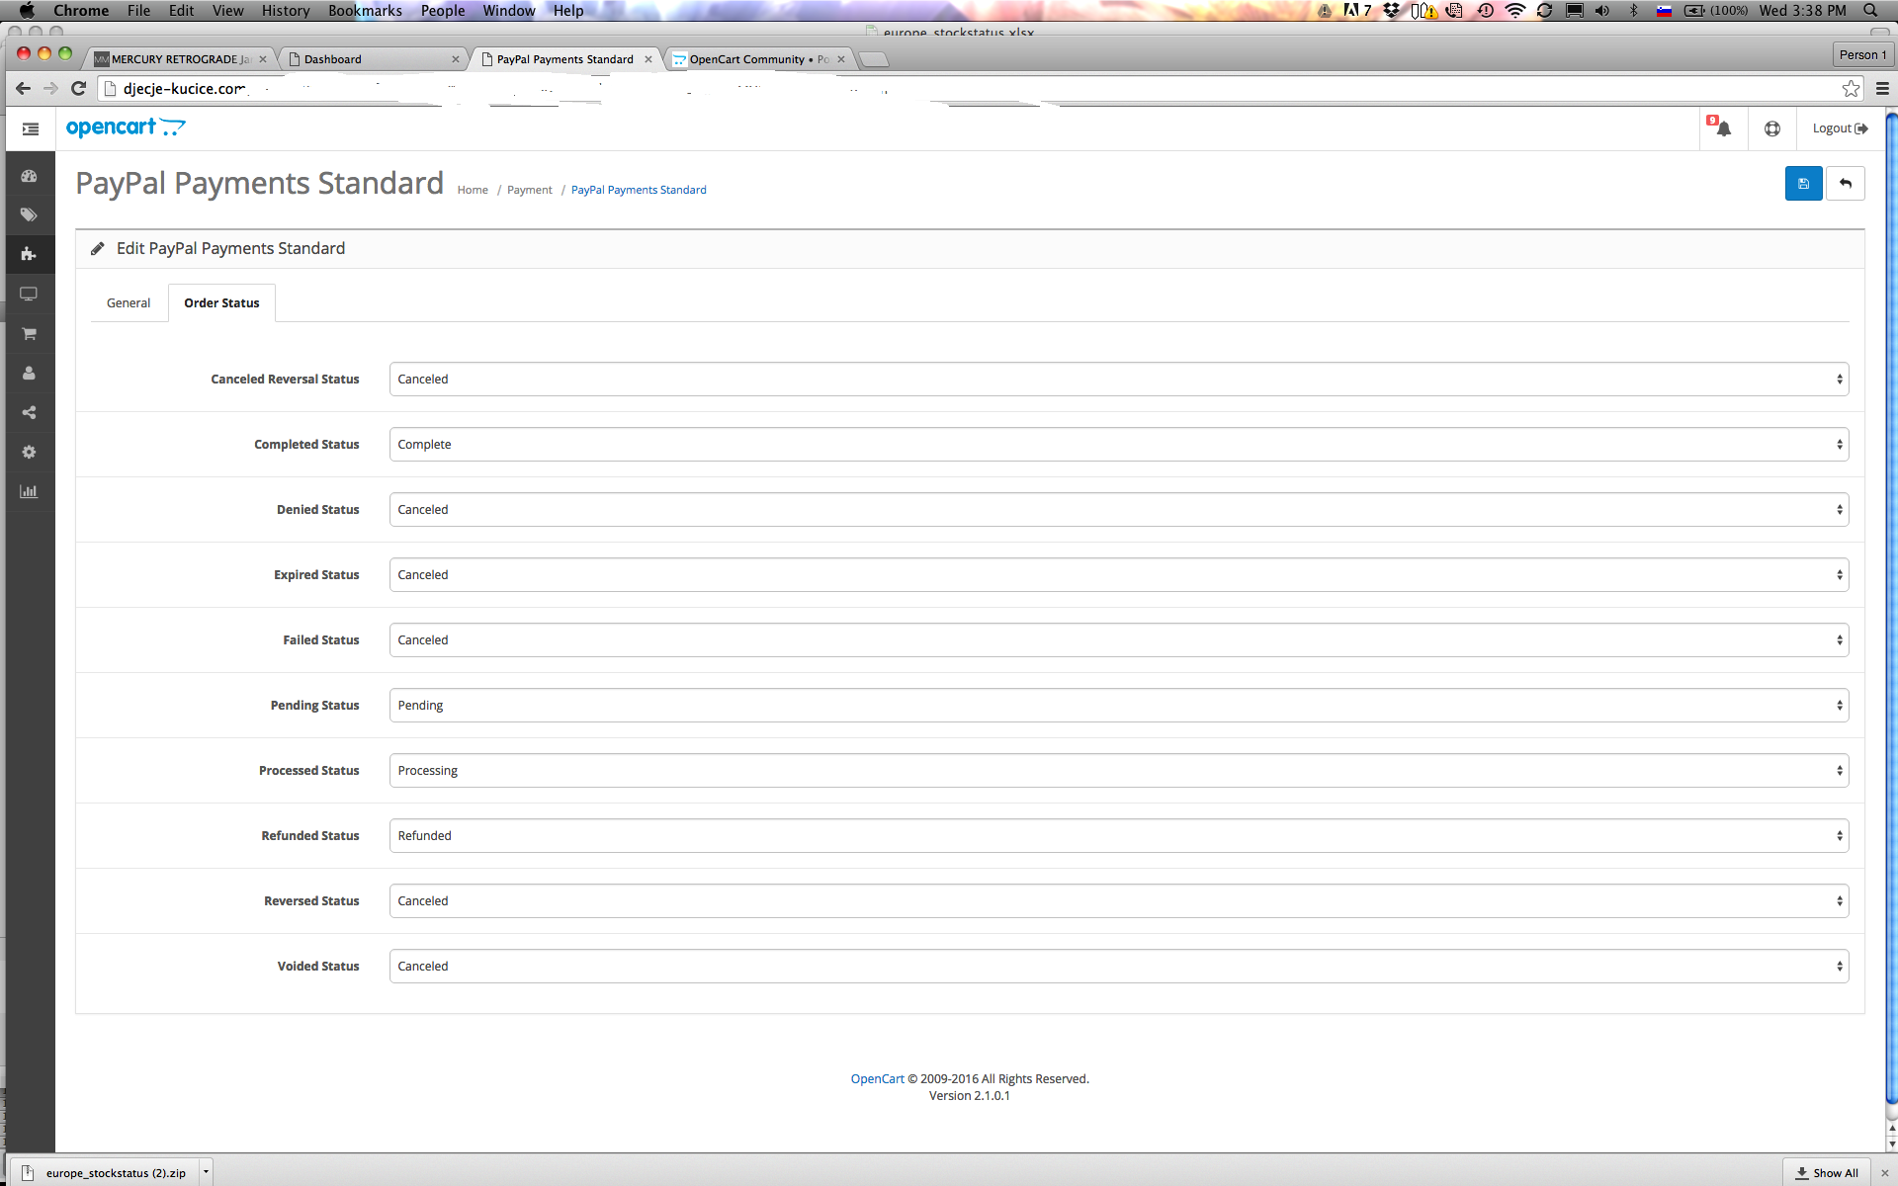The width and height of the screenshot is (1898, 1186).
Task: Open the View menu
Action: click(x=227, y=10)
